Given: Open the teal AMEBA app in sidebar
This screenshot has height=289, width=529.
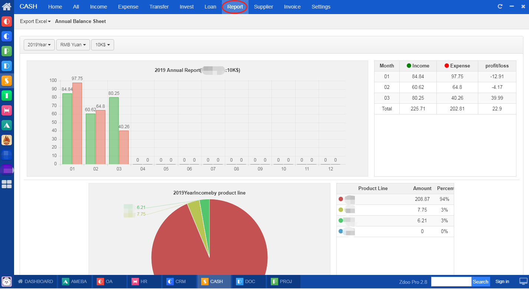Looking at the screenshot, I should 7,125.
